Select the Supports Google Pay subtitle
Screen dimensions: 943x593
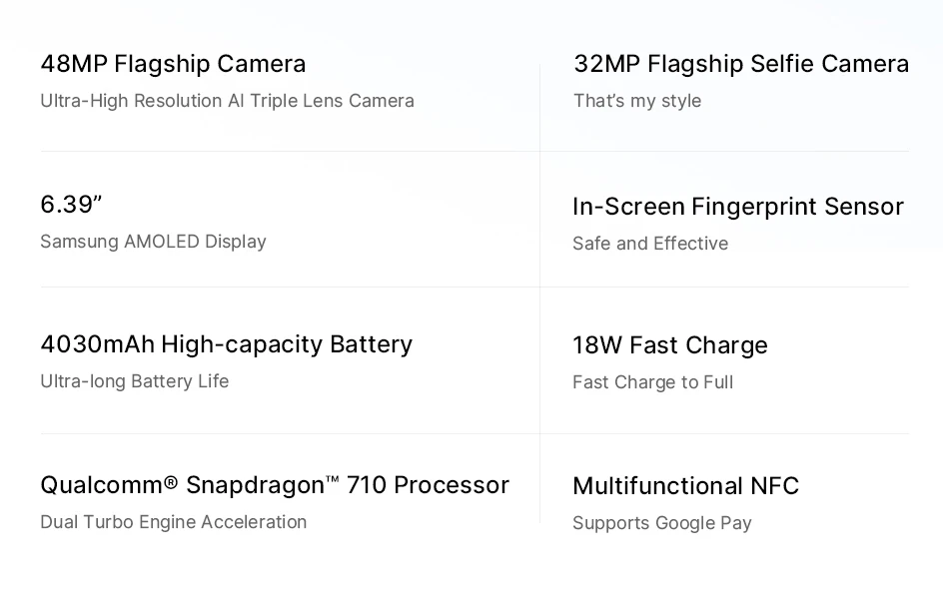(662, 523)
